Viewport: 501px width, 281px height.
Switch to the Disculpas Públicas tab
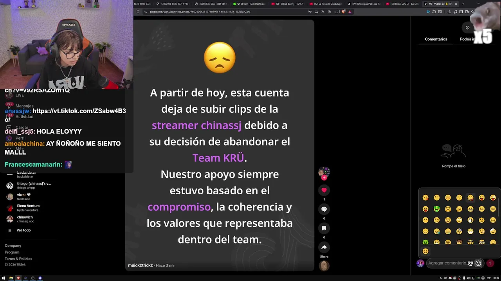pos(364,4)
